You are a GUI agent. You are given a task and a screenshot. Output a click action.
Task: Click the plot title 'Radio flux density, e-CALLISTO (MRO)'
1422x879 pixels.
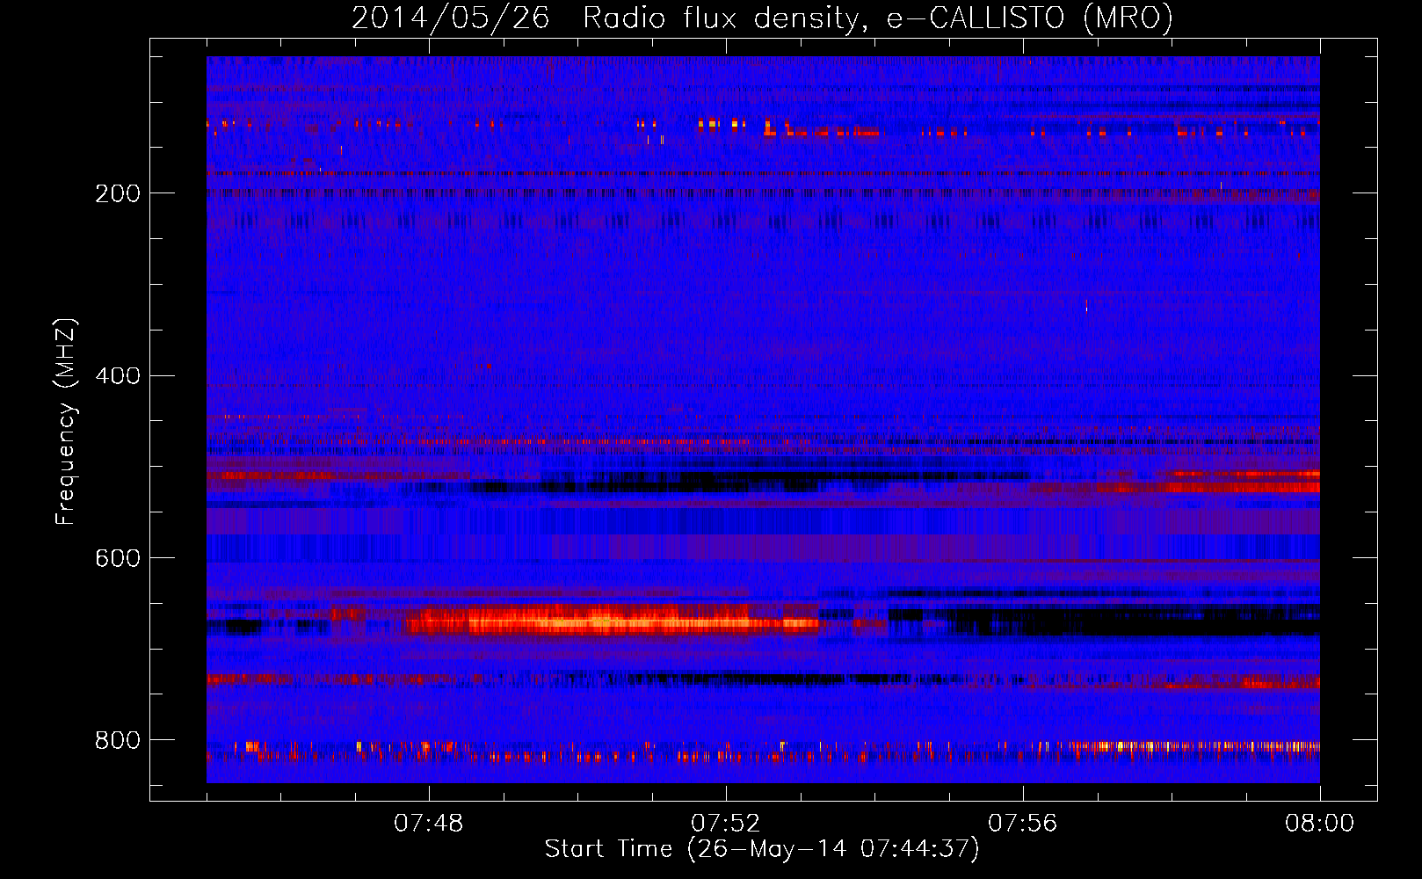point(878,18)
